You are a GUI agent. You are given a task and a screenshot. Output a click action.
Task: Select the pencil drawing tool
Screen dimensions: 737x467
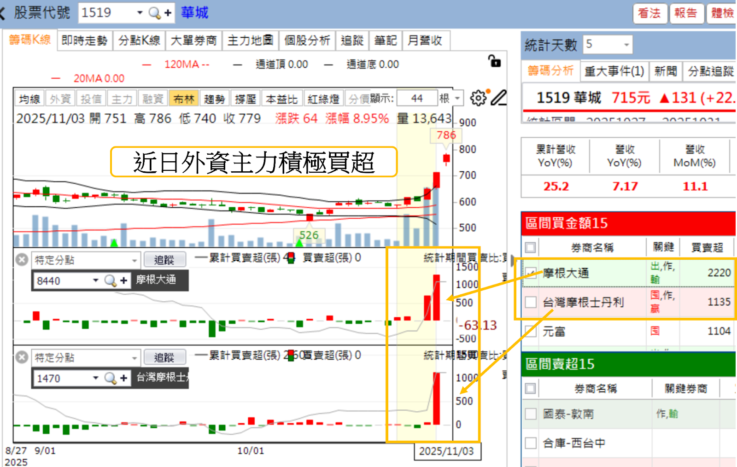pos(498,97)
